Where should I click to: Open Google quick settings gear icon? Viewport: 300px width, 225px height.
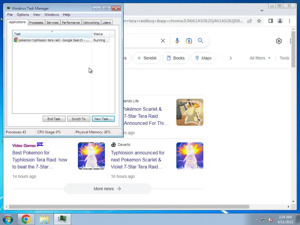tap(279, 41)
